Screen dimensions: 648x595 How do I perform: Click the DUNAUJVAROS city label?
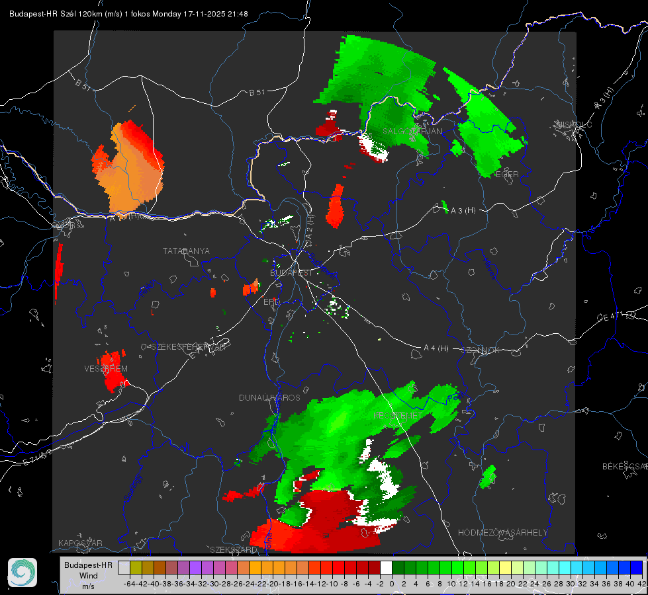[269, 397]
